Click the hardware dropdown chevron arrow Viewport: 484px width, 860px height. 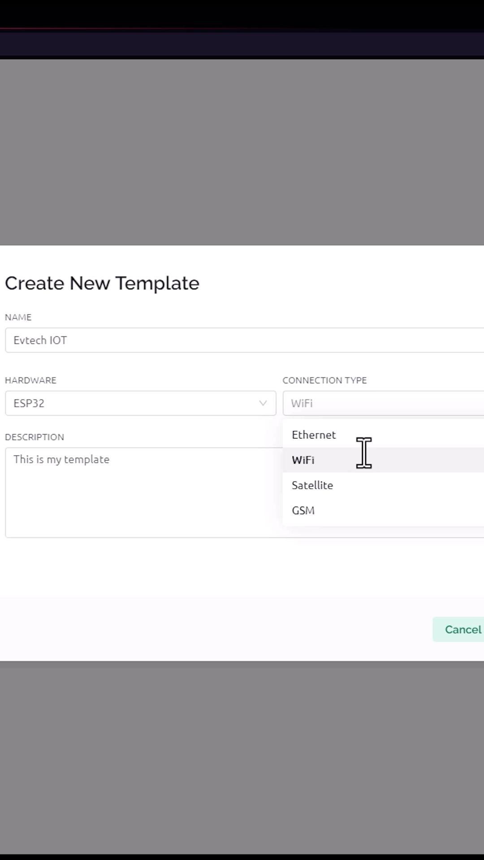coord(263,403)
